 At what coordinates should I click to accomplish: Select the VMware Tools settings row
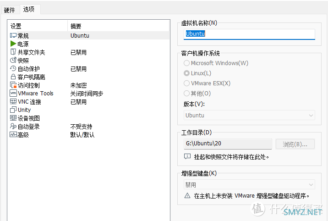88,94
